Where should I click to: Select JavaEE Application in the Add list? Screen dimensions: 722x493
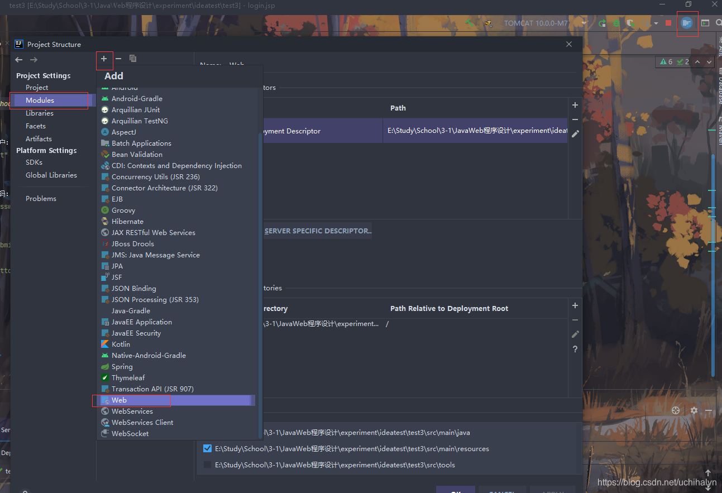point(176,322)
